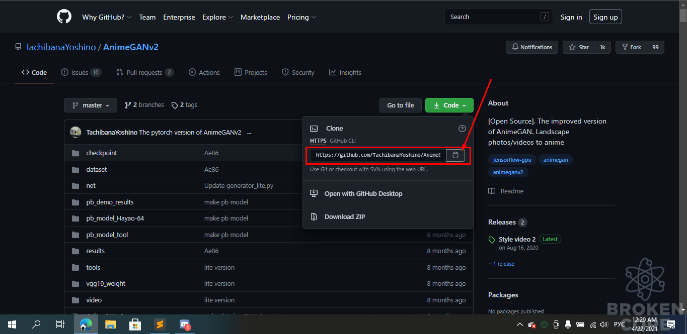Click the Sign up button
Screen dimensions: 687x334
click(x=605, y=17)
